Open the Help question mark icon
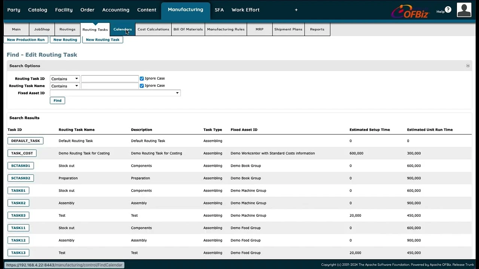The width and height of the screenshot is (479, 269). coord(448,10)
